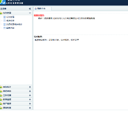The height and width of the screenshot is (128, 128).
Task: Open the 任务管理 child tree item
Action: click(10, 17)
